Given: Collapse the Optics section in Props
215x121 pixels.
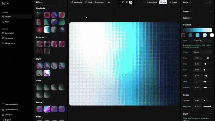Looking at the screenshot, I should coord(211,95).
